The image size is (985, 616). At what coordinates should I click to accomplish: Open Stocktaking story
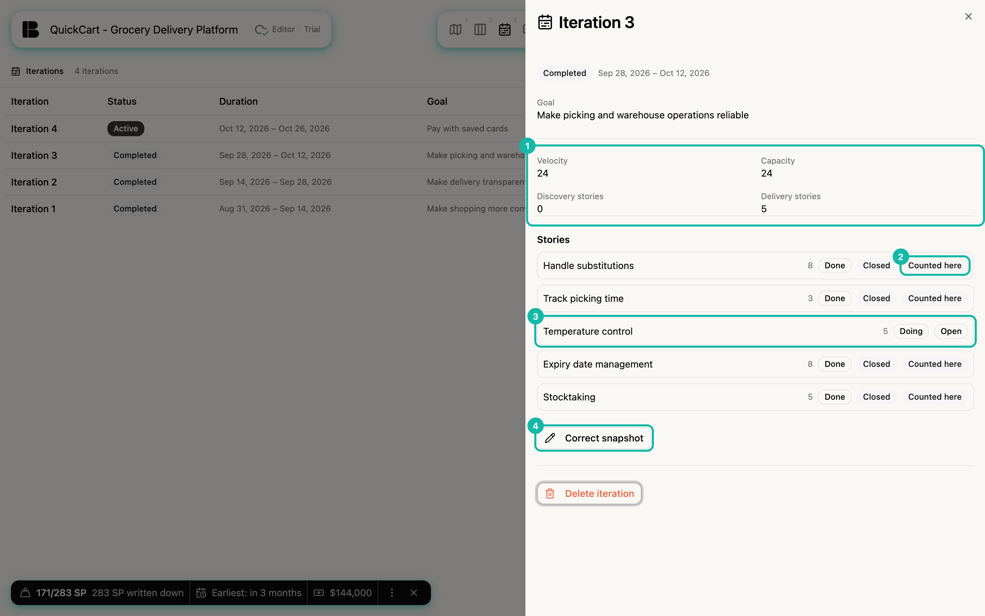coord(755,397)
